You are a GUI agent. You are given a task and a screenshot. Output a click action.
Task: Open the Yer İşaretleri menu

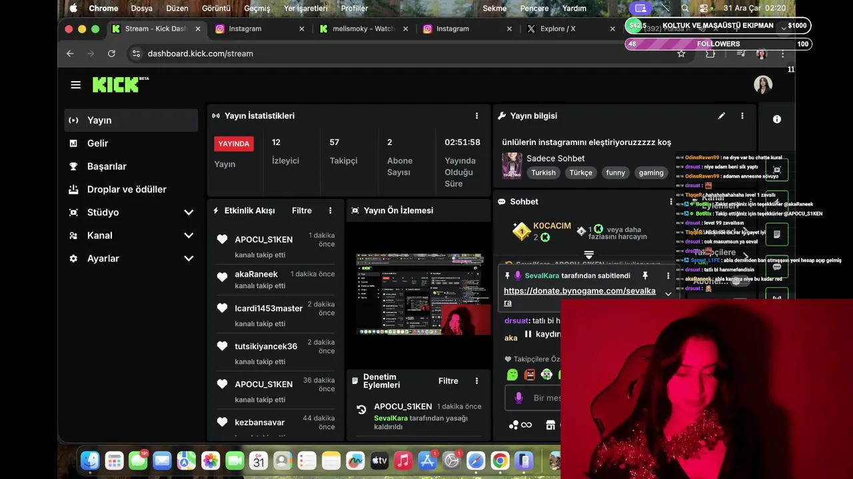pyautogui.click(x=306, y=8)
